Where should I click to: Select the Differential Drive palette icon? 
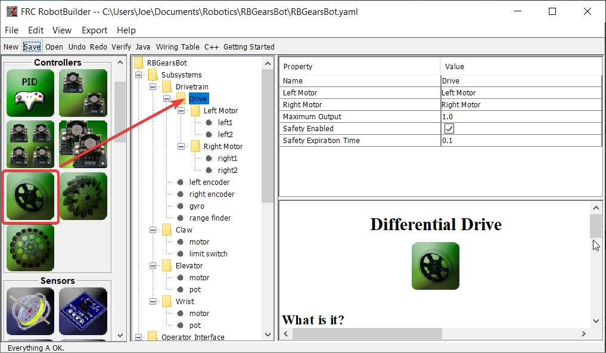[30, 196]
